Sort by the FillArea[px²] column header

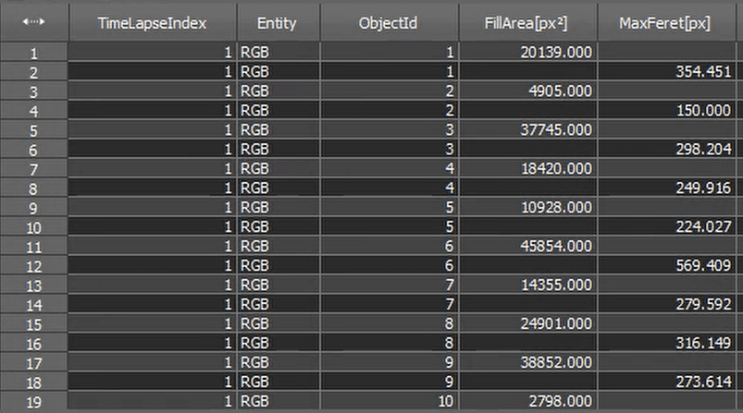click(526, 22)
